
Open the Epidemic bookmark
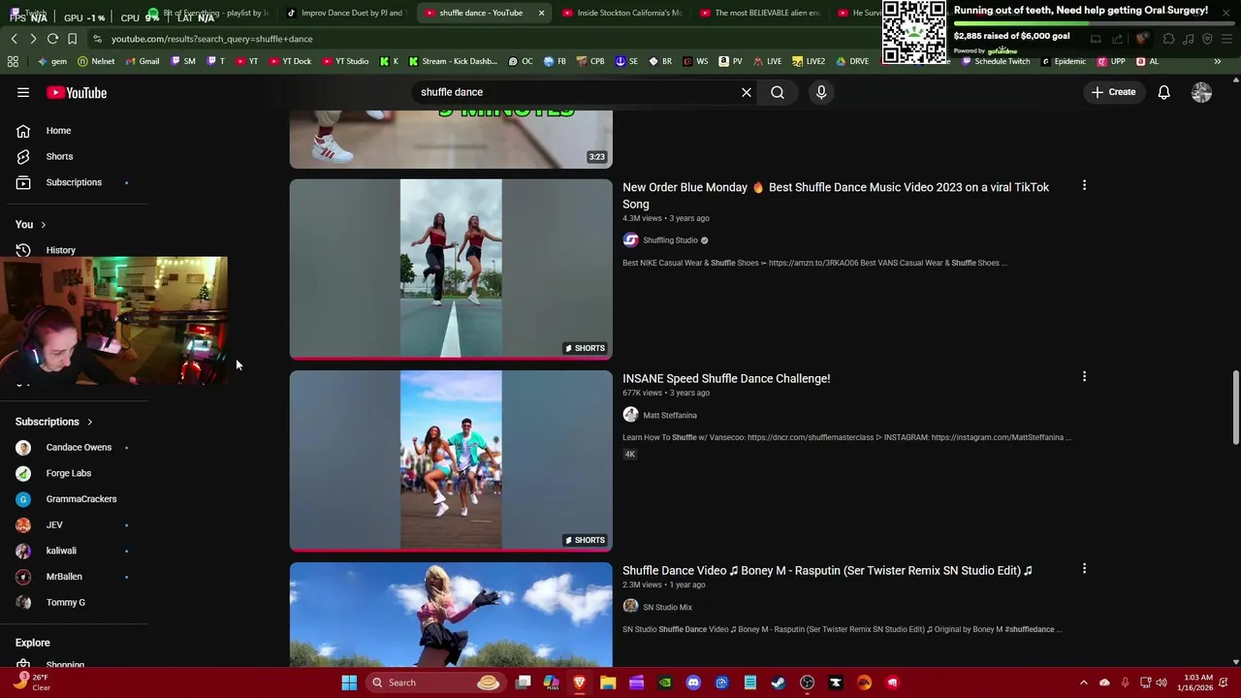(1065, 61)
